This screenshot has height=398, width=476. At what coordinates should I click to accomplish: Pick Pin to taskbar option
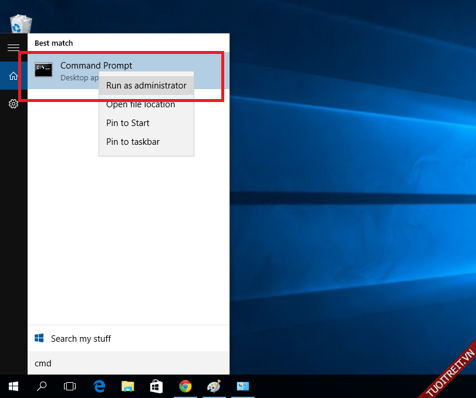(x=133, y=142)
